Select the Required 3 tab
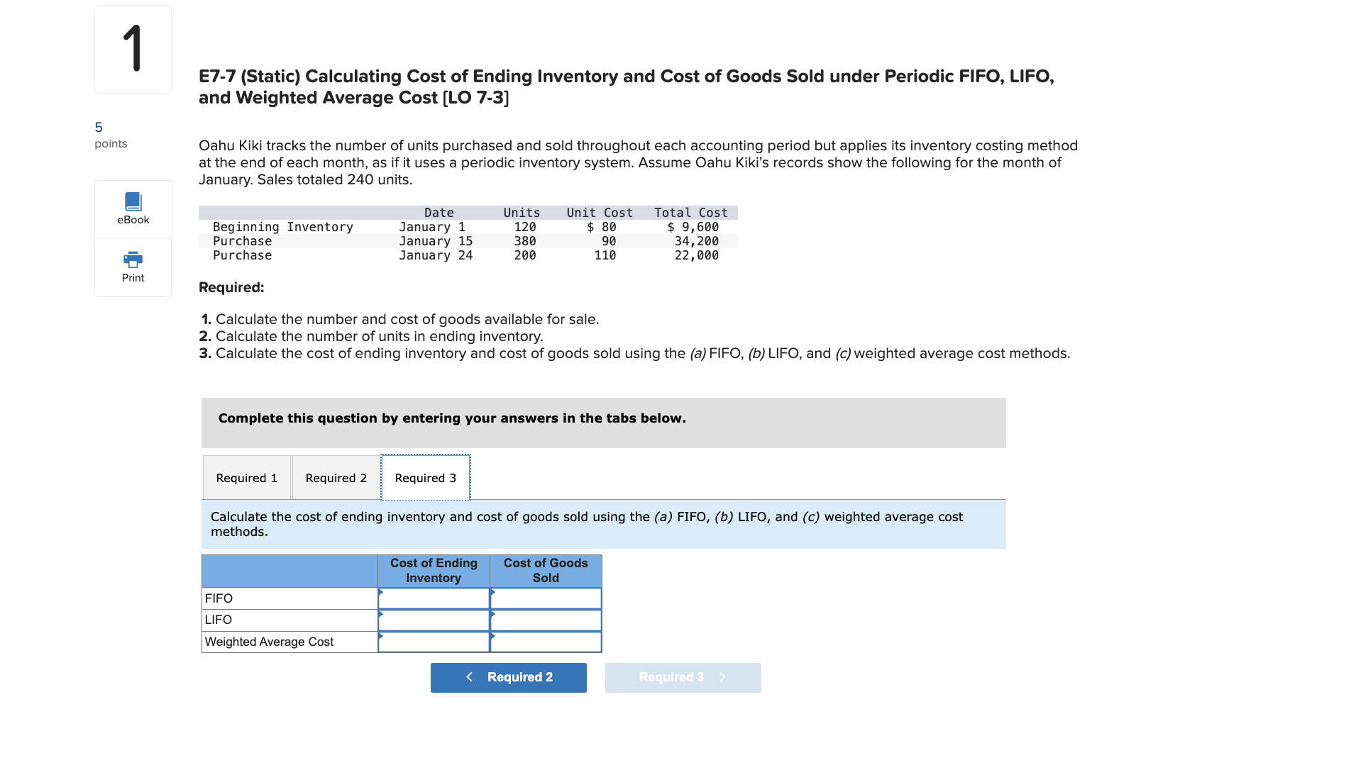The image size is (1351, 770). pos(425,477)
